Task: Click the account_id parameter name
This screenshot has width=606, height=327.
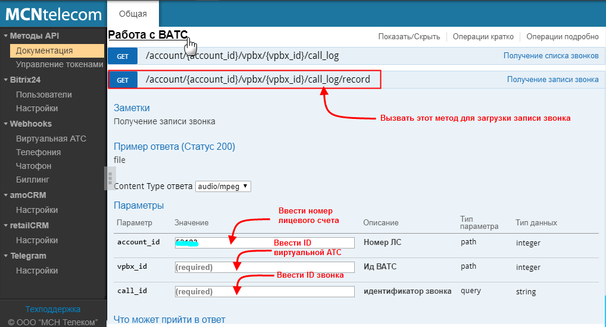Action: coord(138,242)
